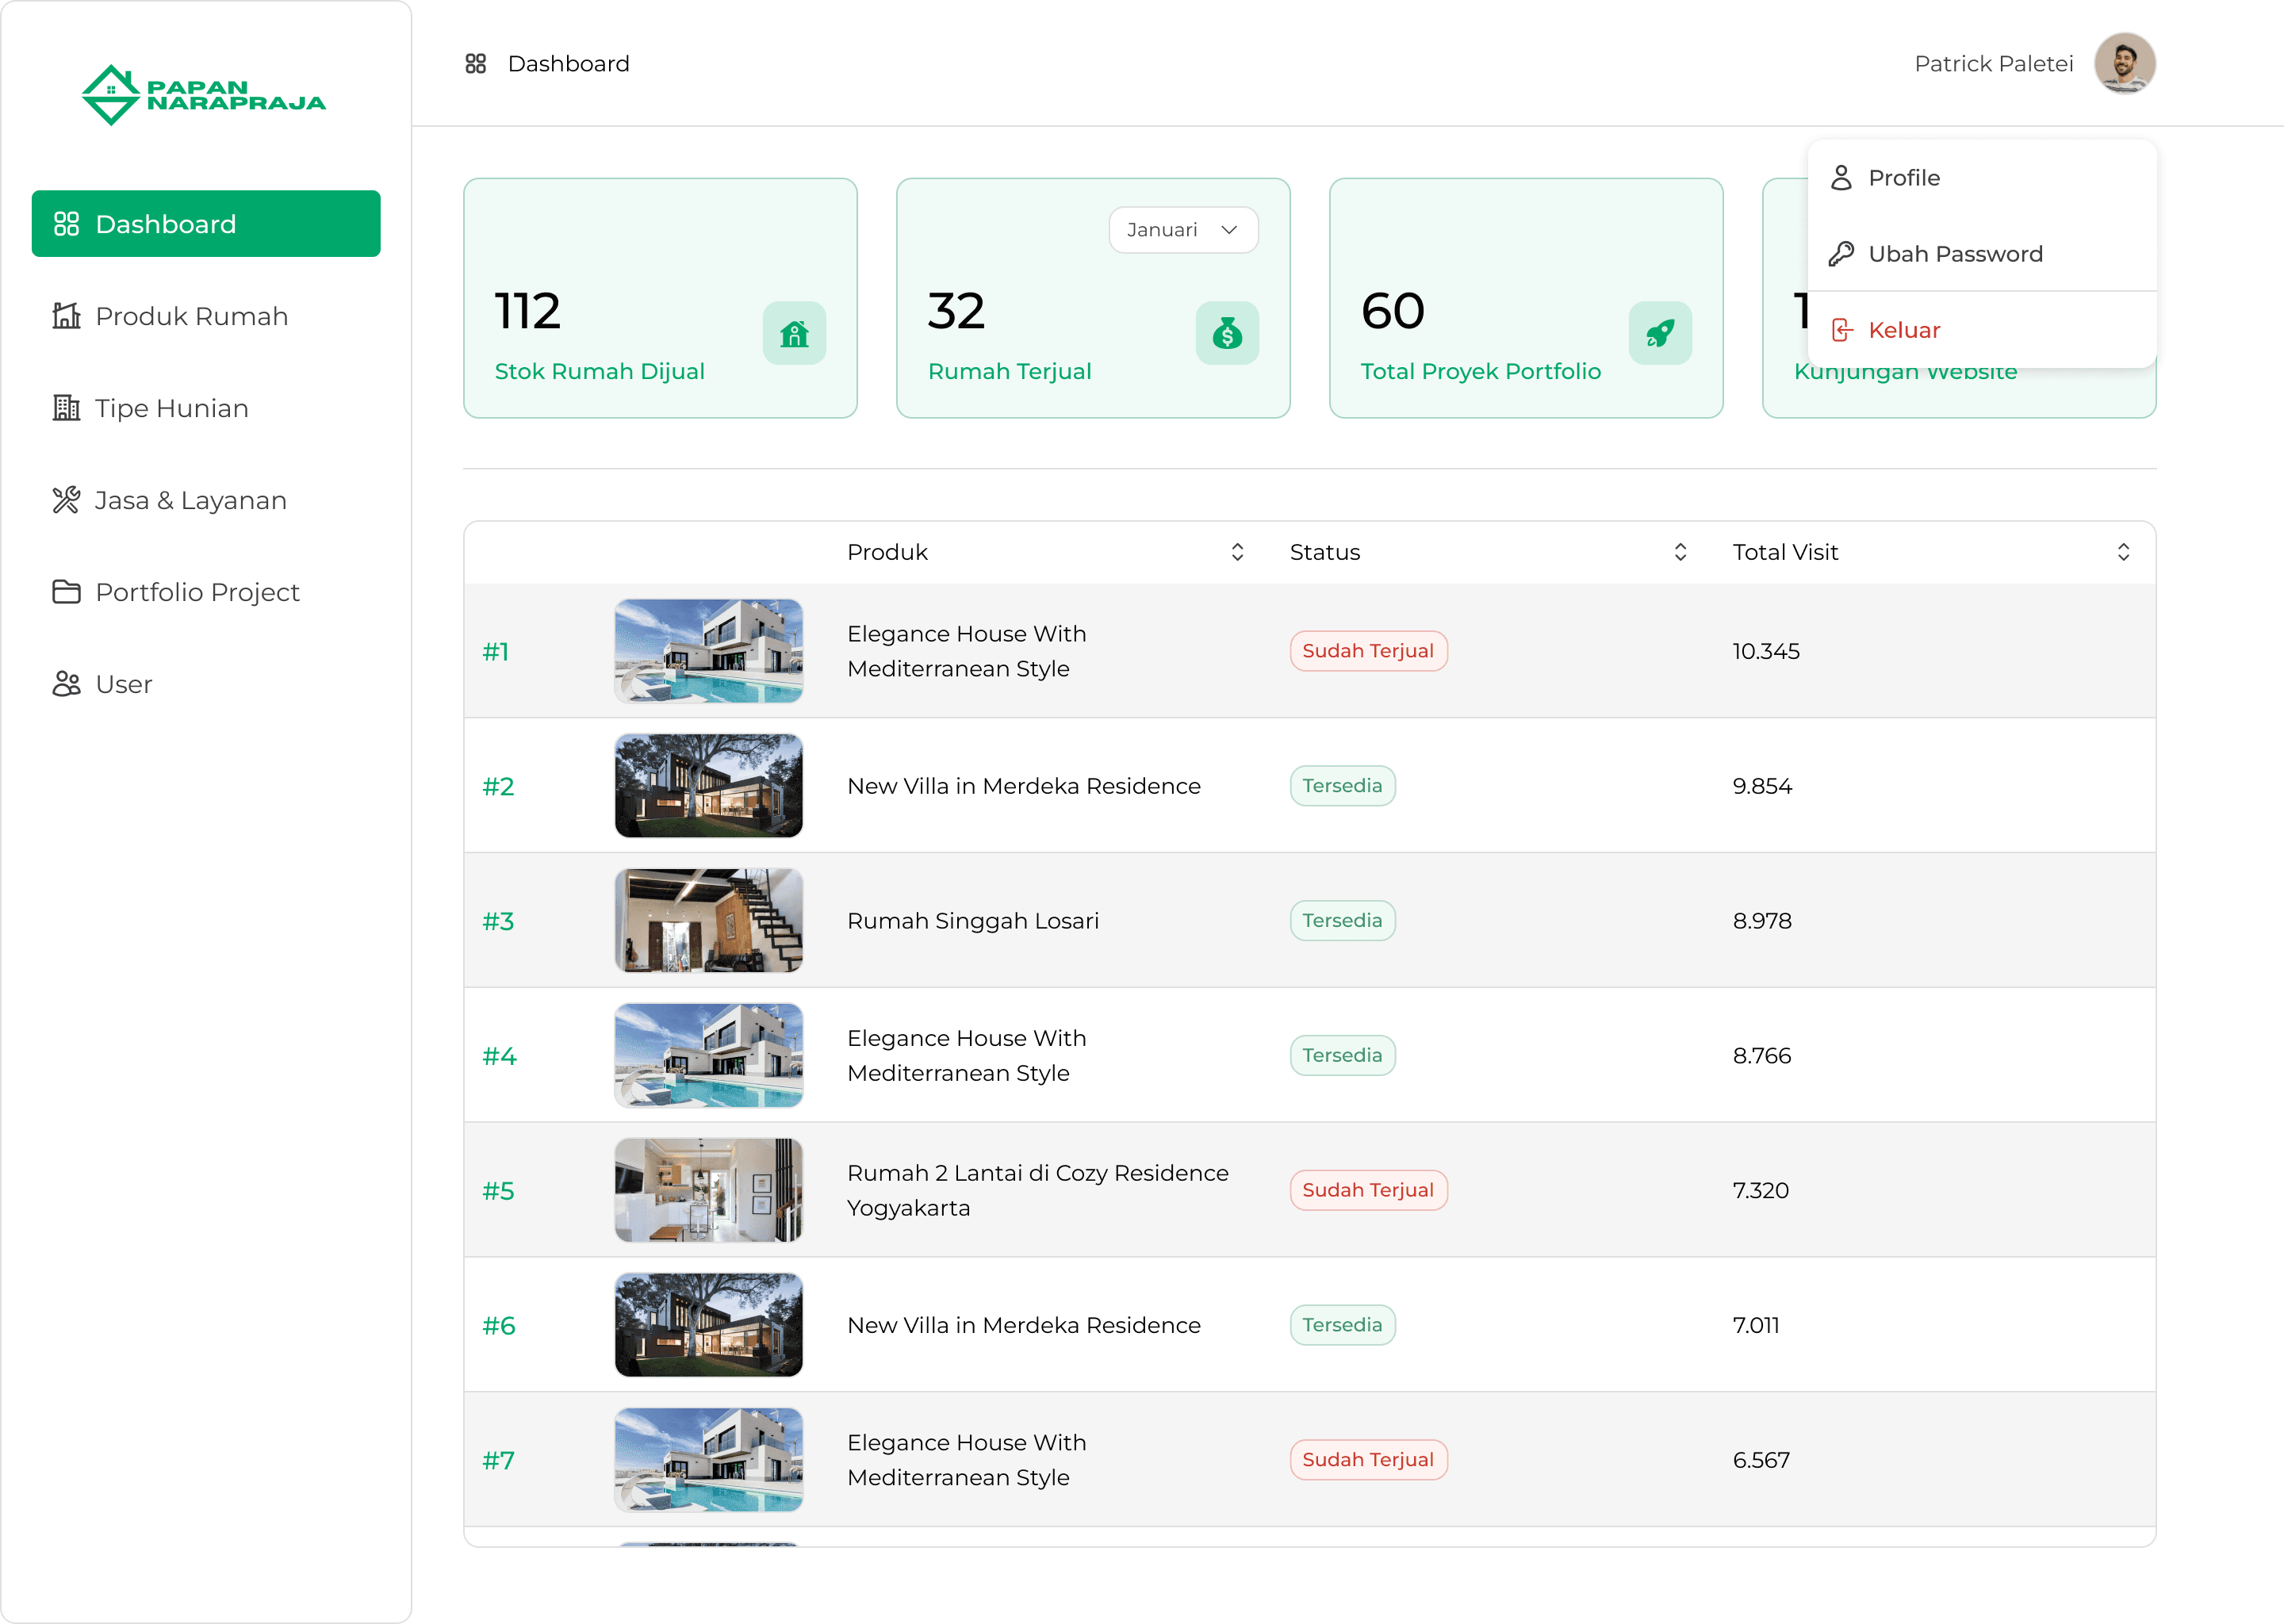2284x1624 pixels.
Task: Click the rocket icon on Total Proyek Portfolio card
Action: click(x=1660, y=333)
